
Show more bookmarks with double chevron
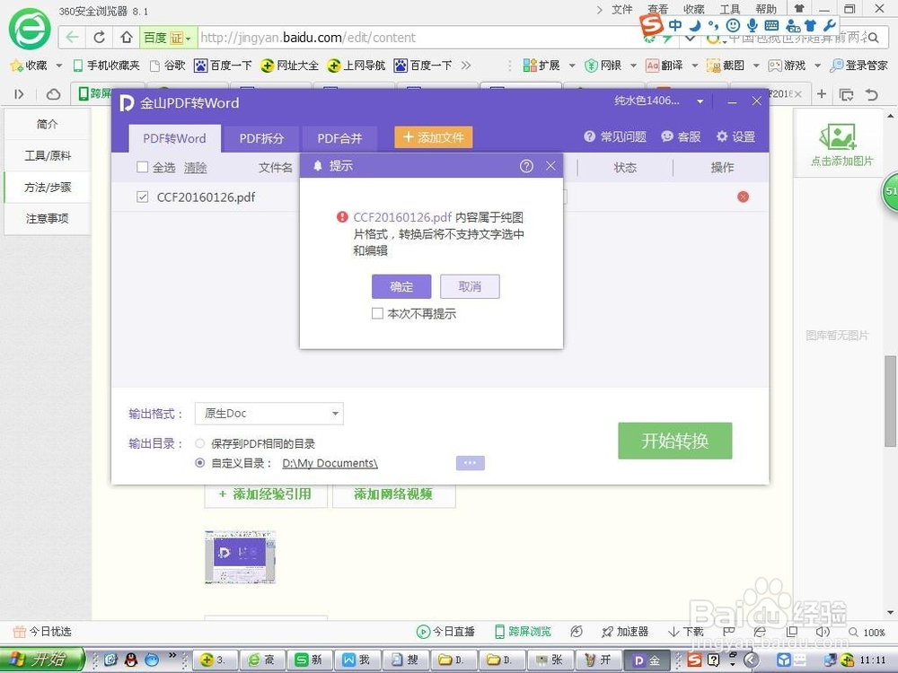tap(466, 66)
